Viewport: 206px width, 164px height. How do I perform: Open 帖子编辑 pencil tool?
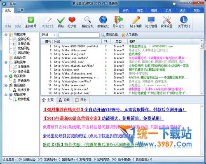136,22
